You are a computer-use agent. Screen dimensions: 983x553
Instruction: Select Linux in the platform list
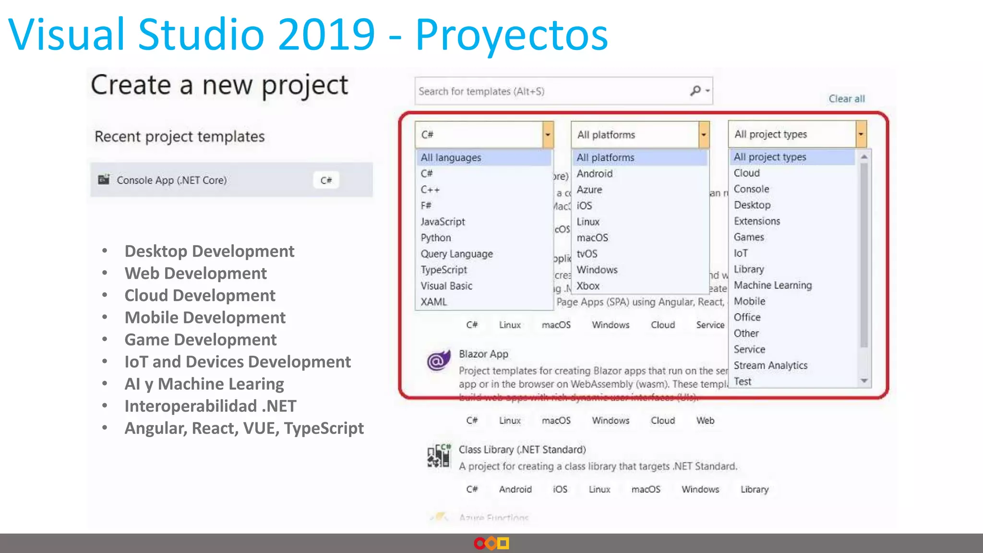click(640, 222)
